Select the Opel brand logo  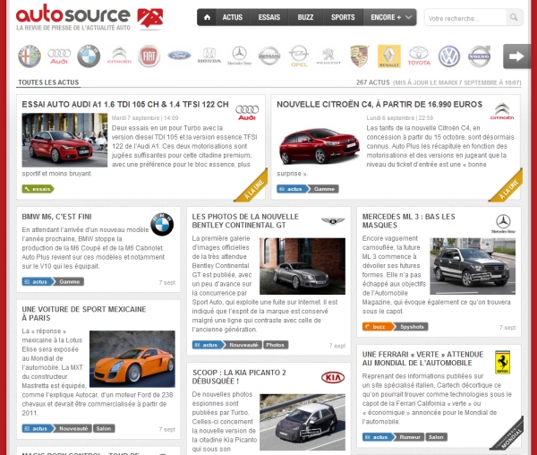click(299, 56)
